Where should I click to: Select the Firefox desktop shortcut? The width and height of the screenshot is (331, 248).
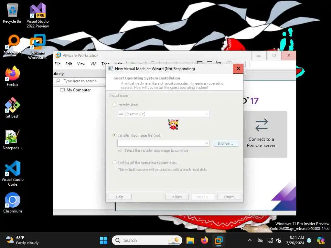point(13,76)
